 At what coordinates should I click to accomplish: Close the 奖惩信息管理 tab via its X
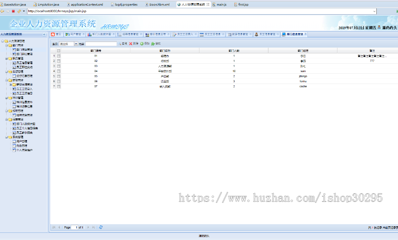(x=250, y=34)
